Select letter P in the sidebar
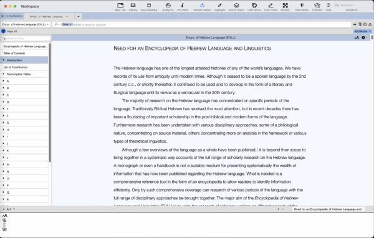The height and width of the screenshot is (238, 374). point(24,185)
